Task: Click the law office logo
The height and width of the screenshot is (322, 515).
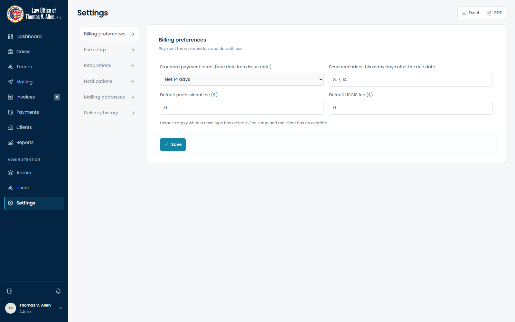Action: click(x=34, y=14)
